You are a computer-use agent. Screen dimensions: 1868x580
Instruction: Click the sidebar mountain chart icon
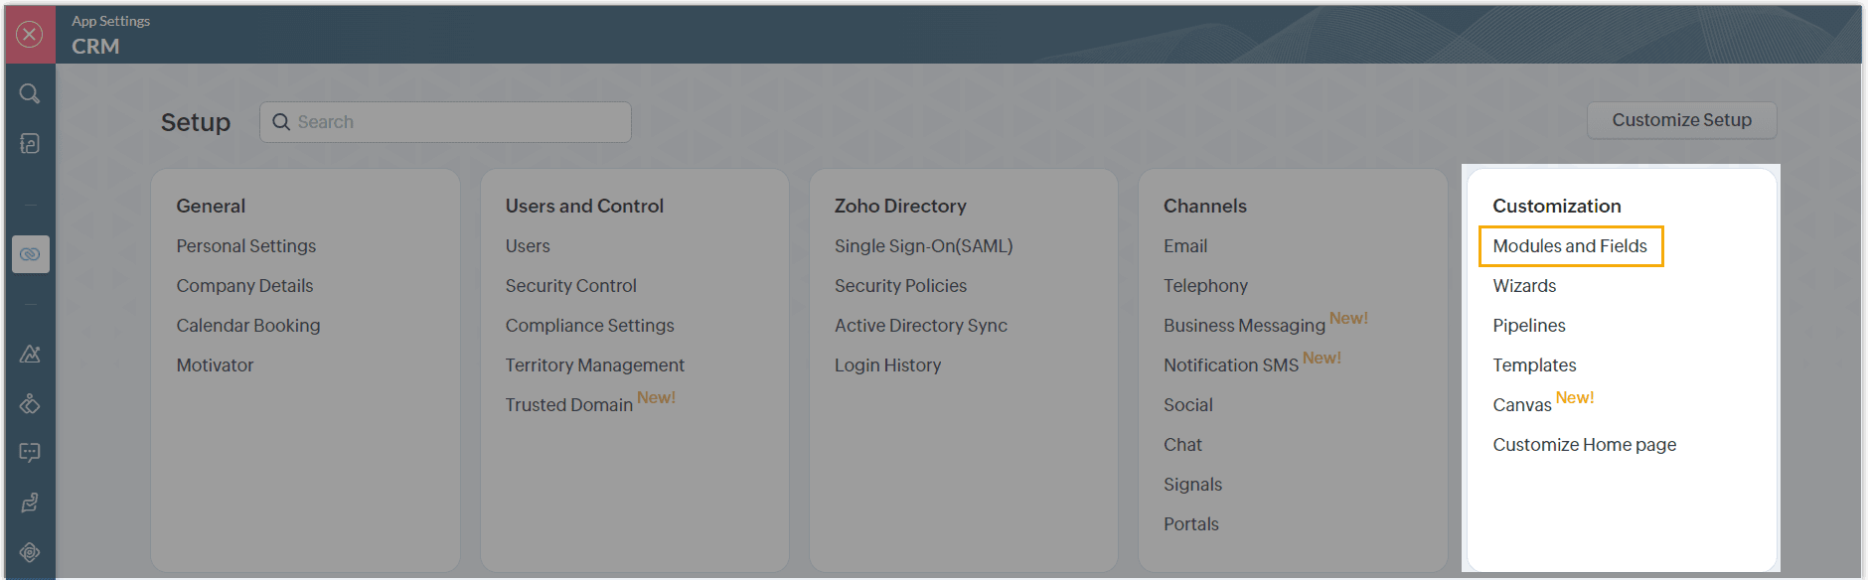tap(30, 354)
